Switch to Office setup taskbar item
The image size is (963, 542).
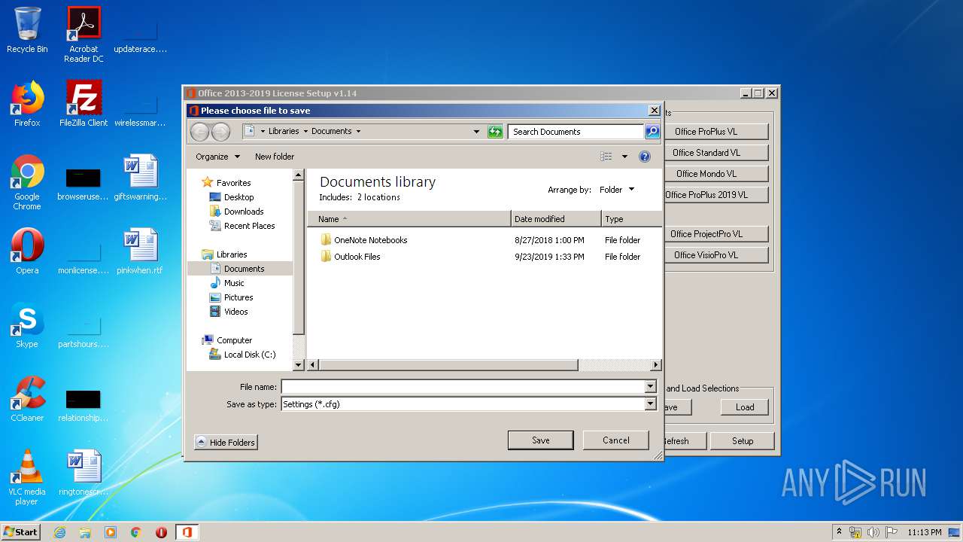point(187,532)
